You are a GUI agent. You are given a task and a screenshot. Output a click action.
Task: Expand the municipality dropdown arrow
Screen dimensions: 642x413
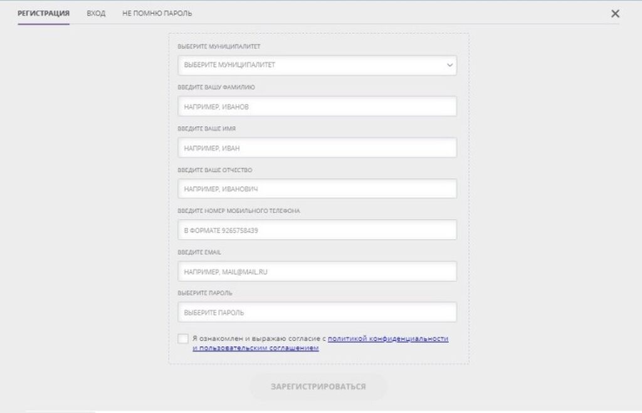click(450, 65)
